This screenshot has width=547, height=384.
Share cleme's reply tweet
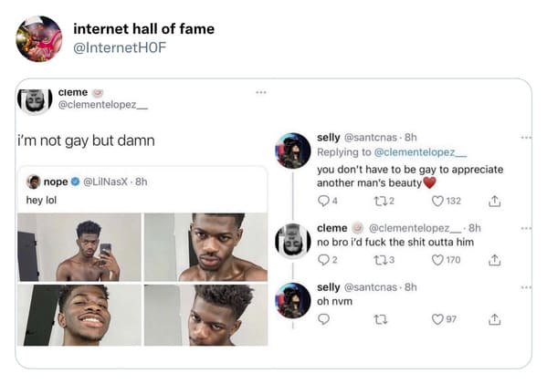click(494, 260)
